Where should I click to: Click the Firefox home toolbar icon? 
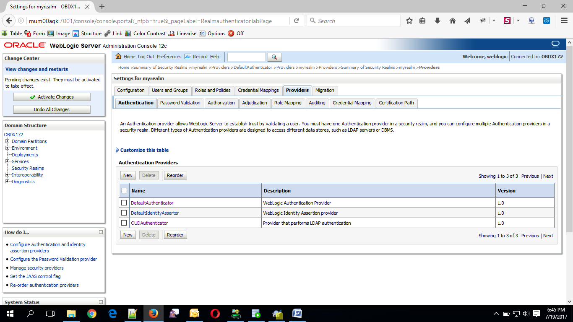[x=453, y=21]
